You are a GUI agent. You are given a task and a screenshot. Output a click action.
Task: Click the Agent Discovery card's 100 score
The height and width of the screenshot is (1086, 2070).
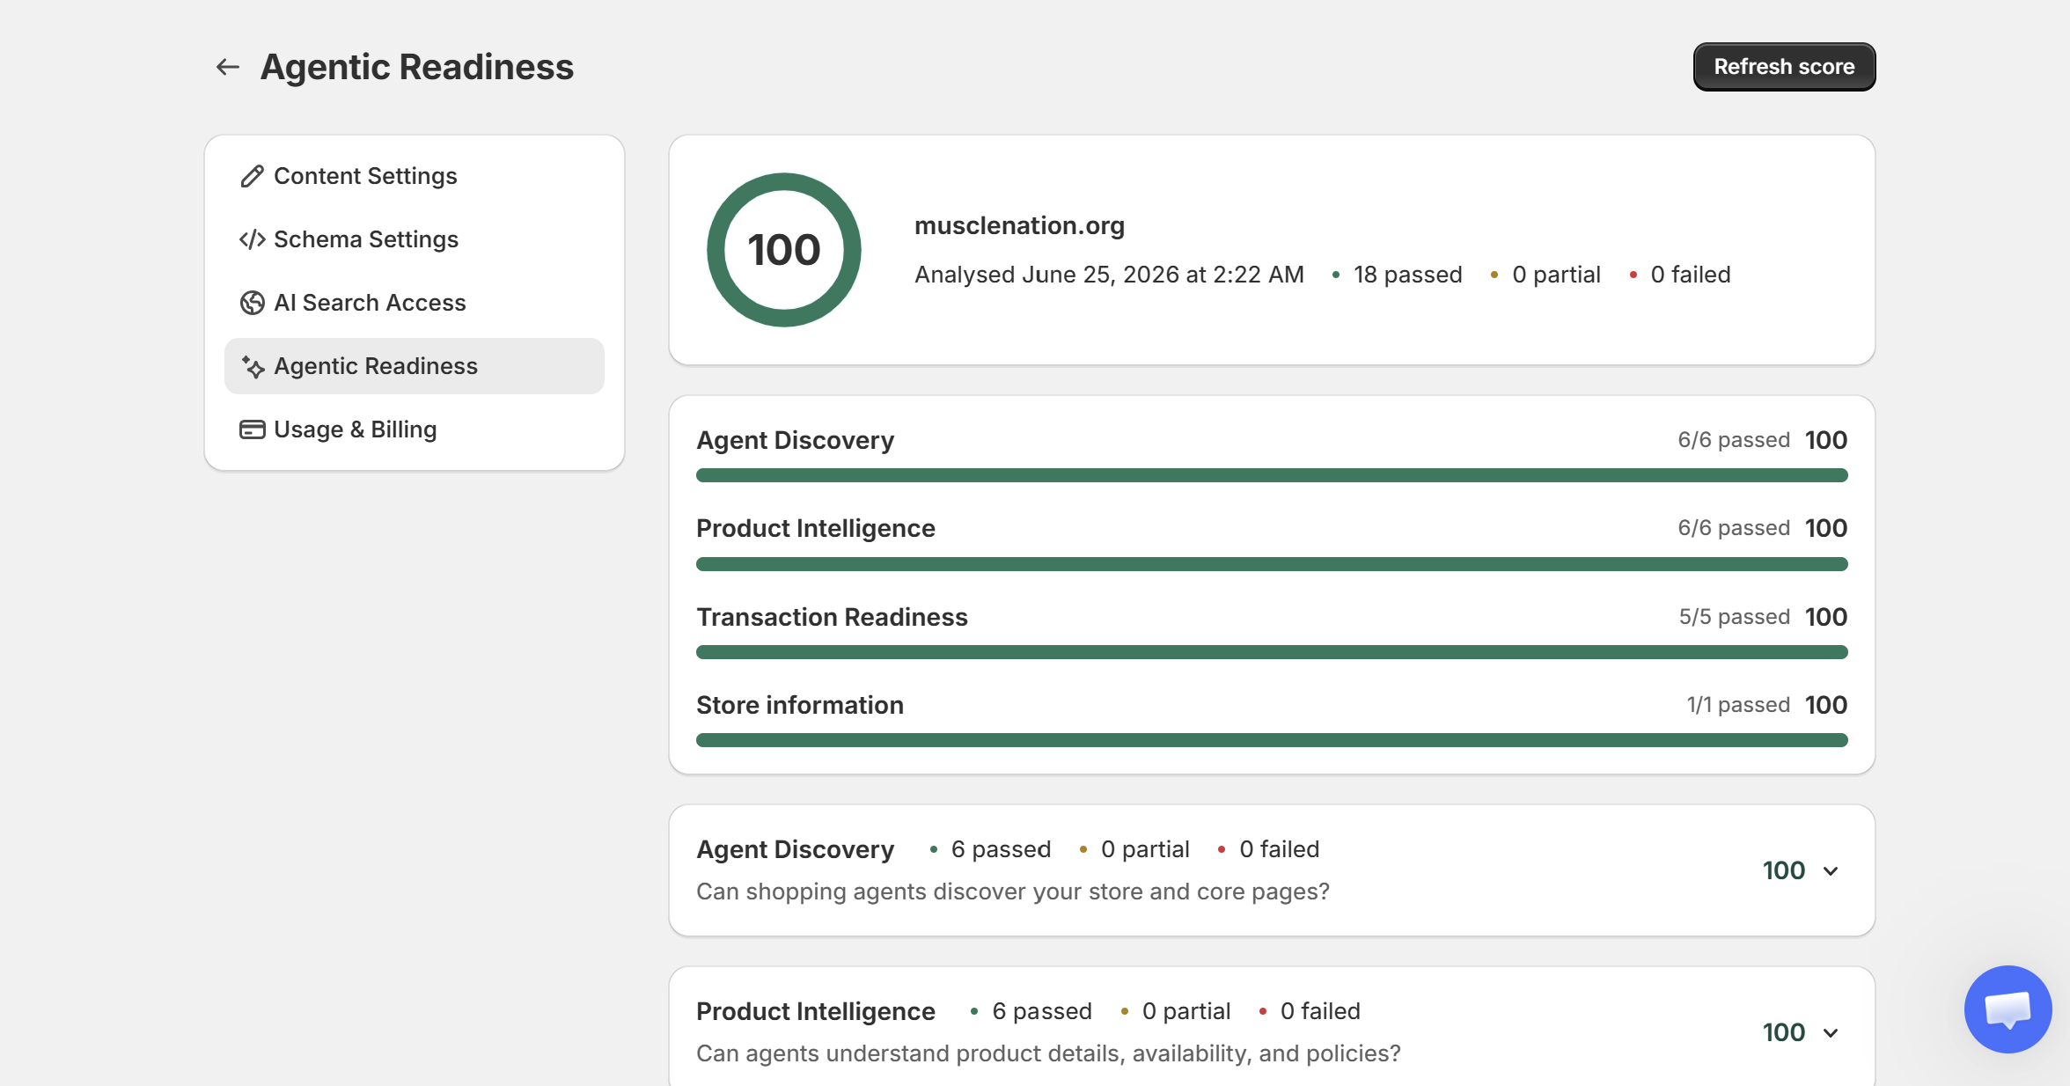click(x=1783, y=871)
